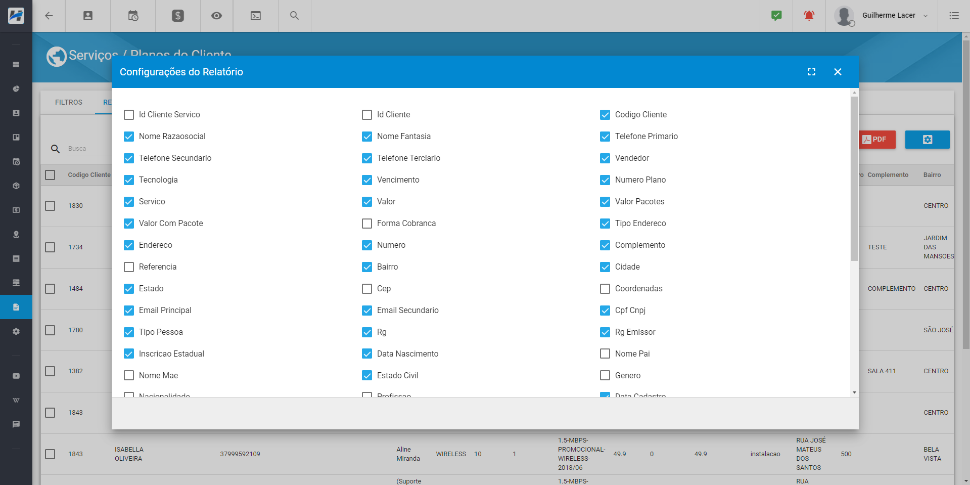The width and height of the screenshot is (970, 485).
Task: Disable the Telefone Terciario column
Action: pyautogui.click(x=367, y=158)
